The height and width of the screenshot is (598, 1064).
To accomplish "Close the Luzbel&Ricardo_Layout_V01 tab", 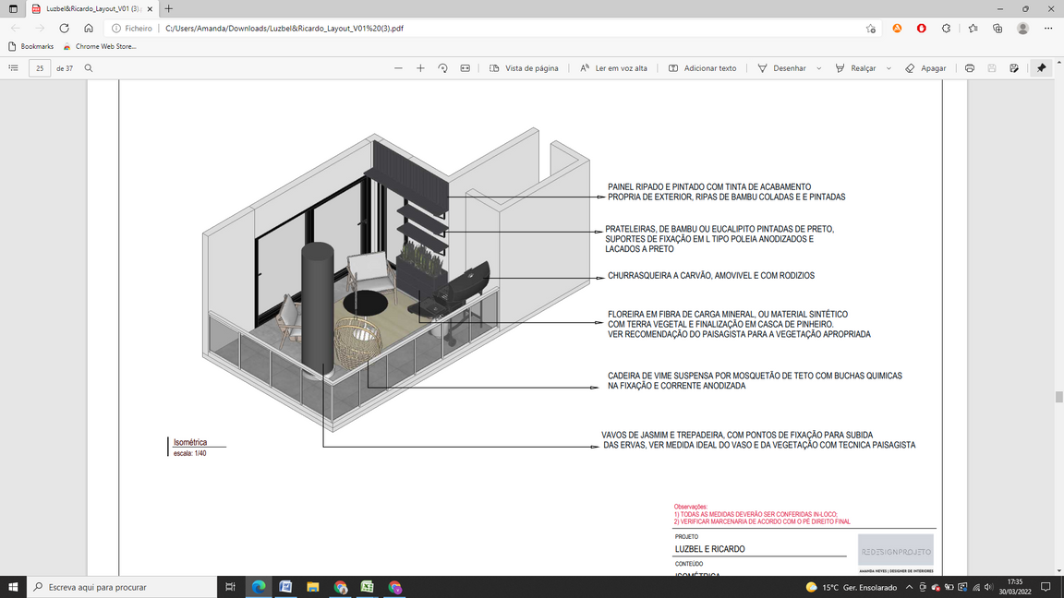I will (150, 9).
